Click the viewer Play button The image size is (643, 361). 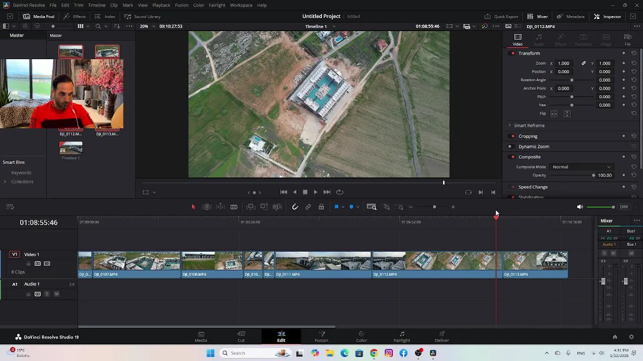click(315, 192)
